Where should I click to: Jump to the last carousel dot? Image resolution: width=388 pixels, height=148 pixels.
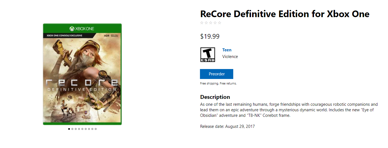96,129
